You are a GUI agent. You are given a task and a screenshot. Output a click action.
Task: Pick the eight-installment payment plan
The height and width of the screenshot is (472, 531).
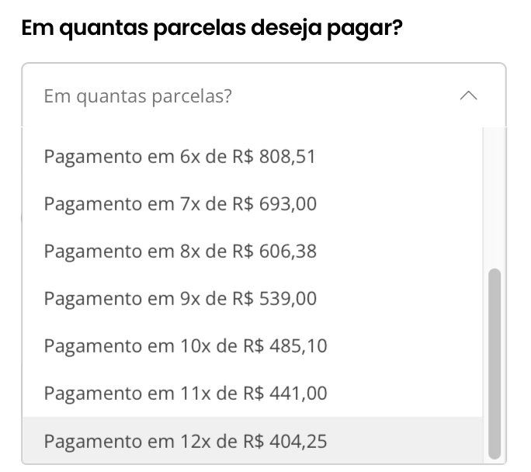180,252
